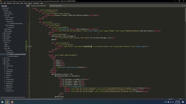Click the css folder icon
186x104 pixels.
coord(6,43)
